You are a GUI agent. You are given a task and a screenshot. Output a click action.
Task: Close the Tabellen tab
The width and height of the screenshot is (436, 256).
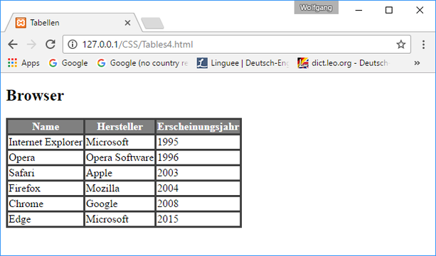[127, 23]
